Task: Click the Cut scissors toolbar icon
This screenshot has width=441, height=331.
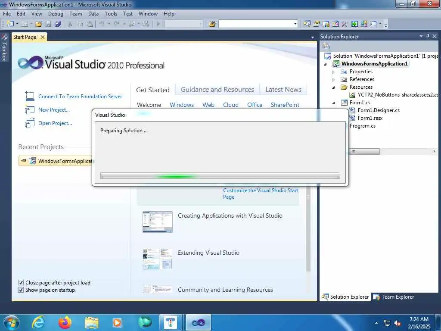Action: pyautogui.click(x=70, y=24)
